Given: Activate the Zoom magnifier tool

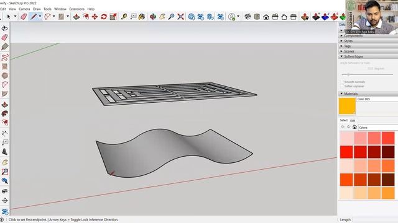Looking at the screenshot, I should (x=172, y=17).
